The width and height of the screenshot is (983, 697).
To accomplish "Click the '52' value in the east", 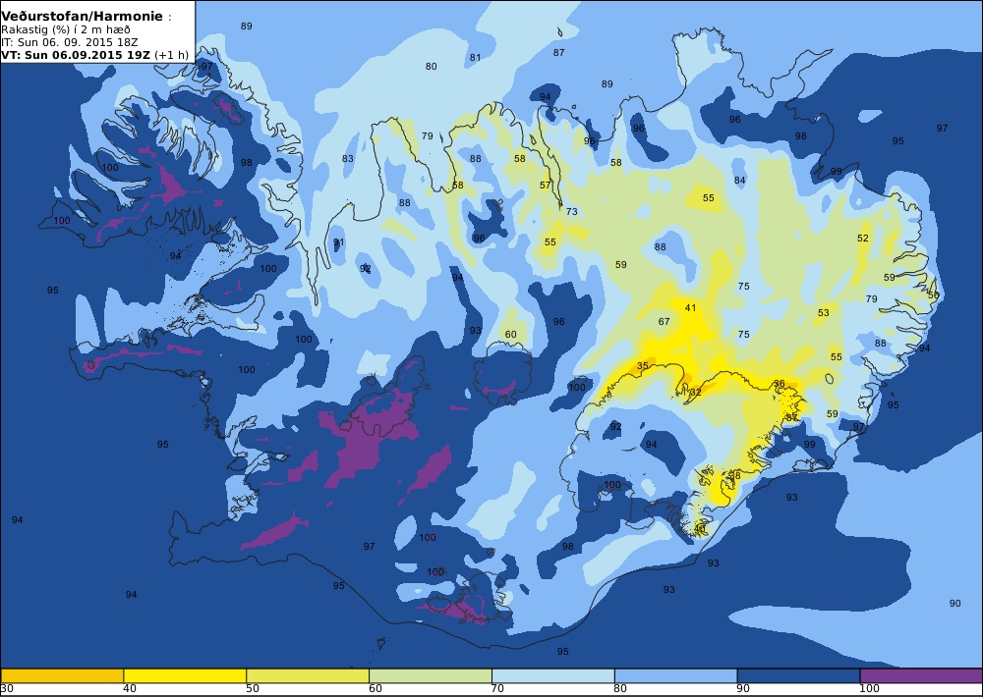I will [x=863, y=238].
